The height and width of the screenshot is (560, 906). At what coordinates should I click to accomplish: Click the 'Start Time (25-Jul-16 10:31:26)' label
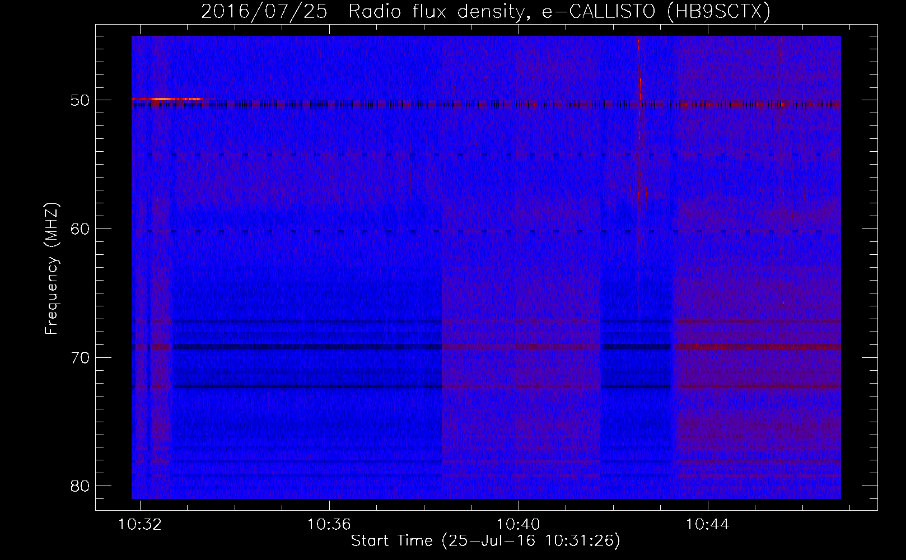(485, 541)
